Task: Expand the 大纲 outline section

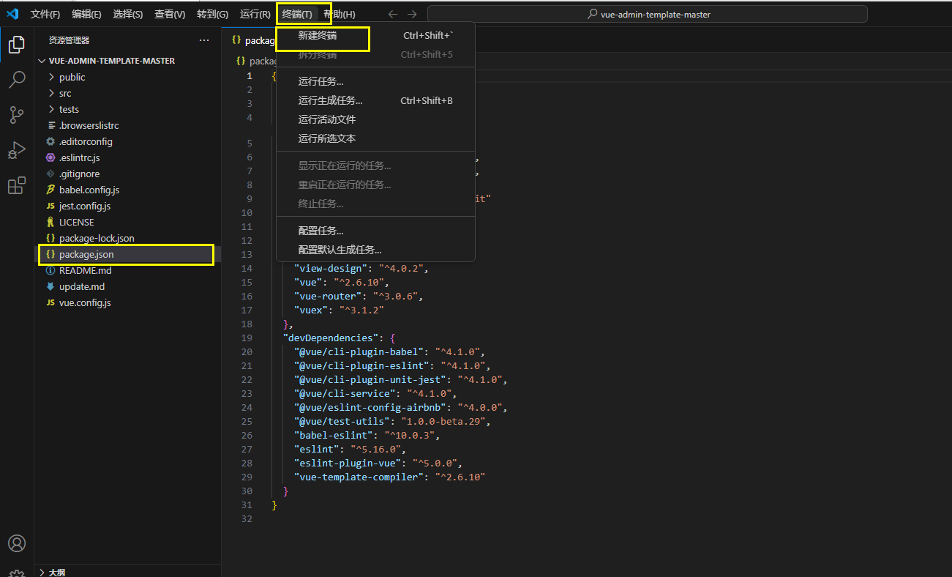Action: click(42, 572)
